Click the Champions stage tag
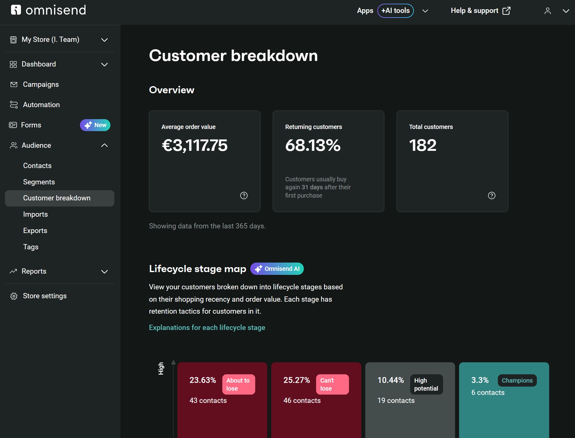This screenshot has height=438, width=575. point(517,380)
